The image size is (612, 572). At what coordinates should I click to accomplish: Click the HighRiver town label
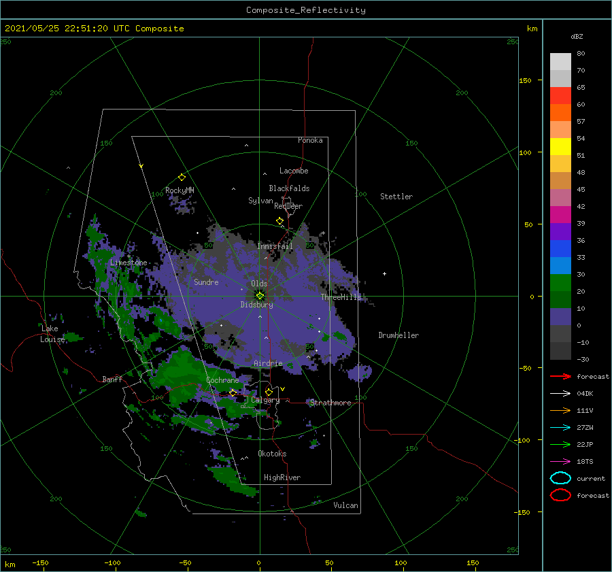click(x=282, y=477)
